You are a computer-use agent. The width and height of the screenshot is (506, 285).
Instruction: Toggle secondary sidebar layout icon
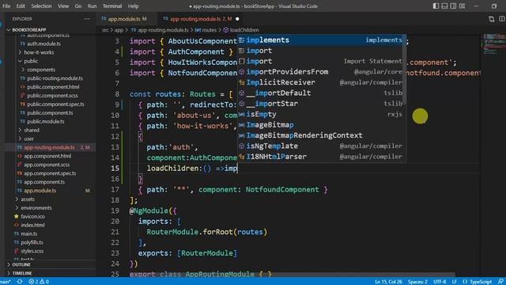point(453,6)
